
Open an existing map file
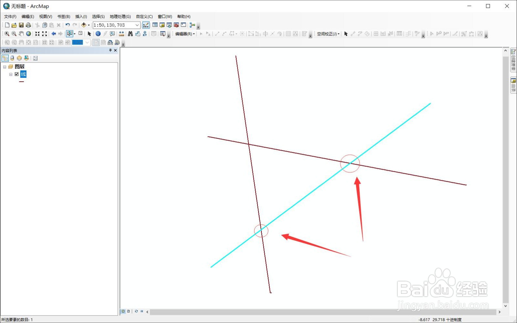[x=14, y=25]
